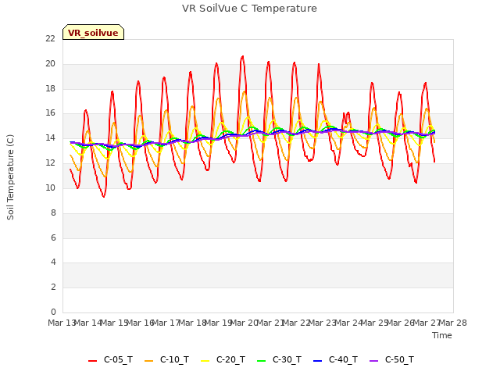Click the 6 y-axis tick label
This screenshot has width=500, height=375.
pos(53,237)
